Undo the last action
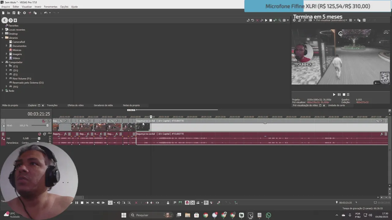Image resolution: width=392 pixels, height=220 pixels. [46, 13]
